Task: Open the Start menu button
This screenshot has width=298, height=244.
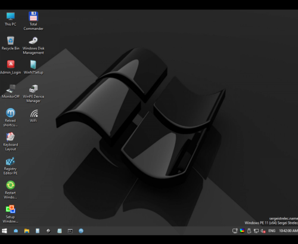Action: coord(4,231)
